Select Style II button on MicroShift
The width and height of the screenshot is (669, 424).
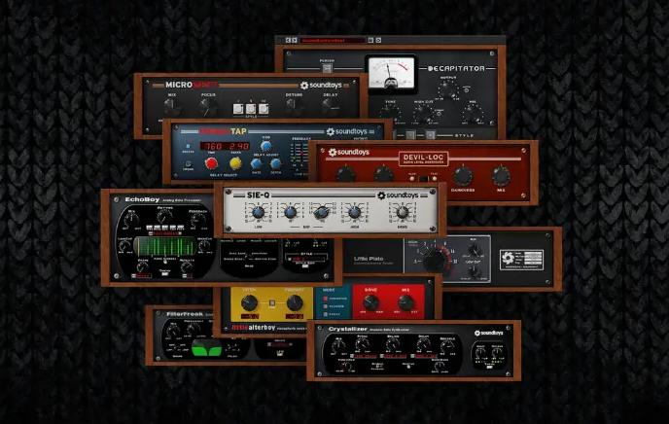[x=251, y=108]
